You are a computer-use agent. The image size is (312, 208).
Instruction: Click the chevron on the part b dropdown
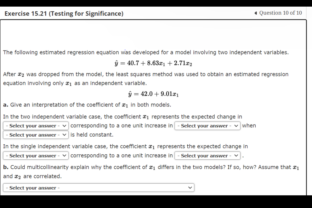tap(190, 188)
